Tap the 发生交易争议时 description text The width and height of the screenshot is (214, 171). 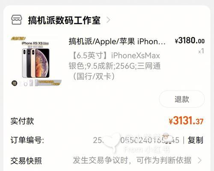tap(132, 160)
